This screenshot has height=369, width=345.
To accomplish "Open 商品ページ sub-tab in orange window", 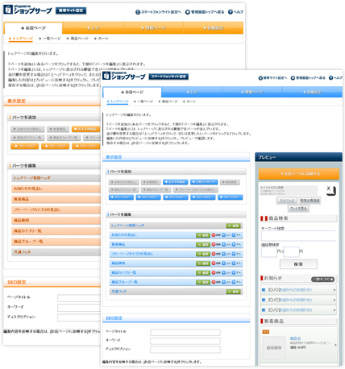I will (x=77, y=39).
